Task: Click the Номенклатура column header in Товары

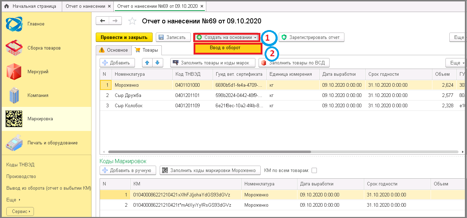Action: pos(142,74)
